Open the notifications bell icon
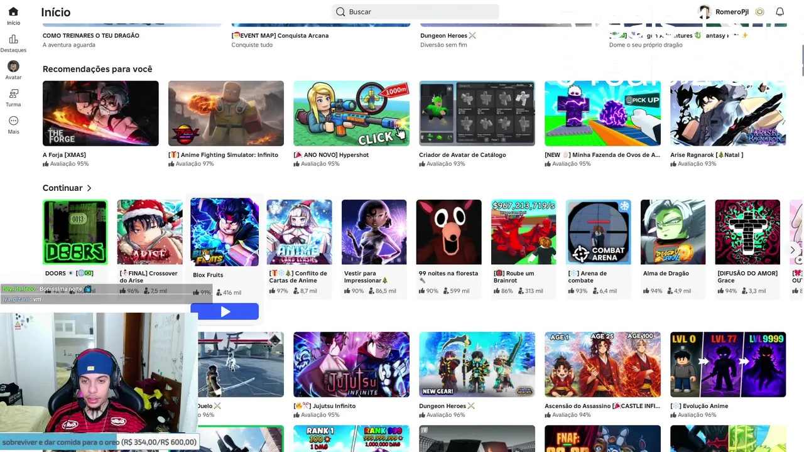This screenshot has width=804, height=452. 780,12
